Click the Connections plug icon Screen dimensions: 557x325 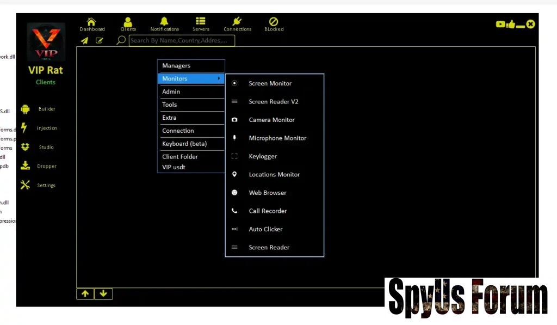coord(237,22)
